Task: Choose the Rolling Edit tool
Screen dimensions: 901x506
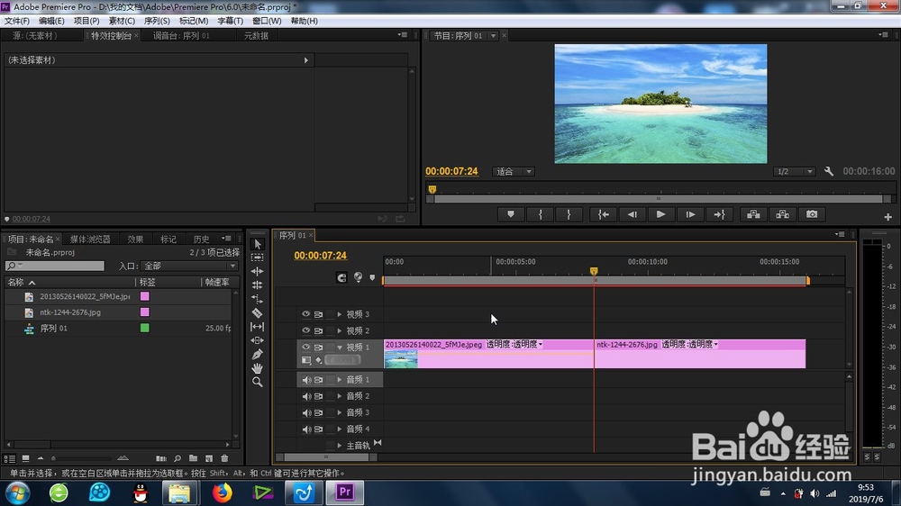Action: 258,285
